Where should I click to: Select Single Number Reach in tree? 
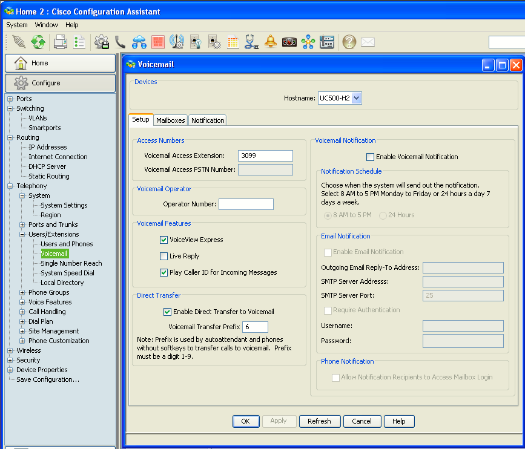tap(71, 264)
